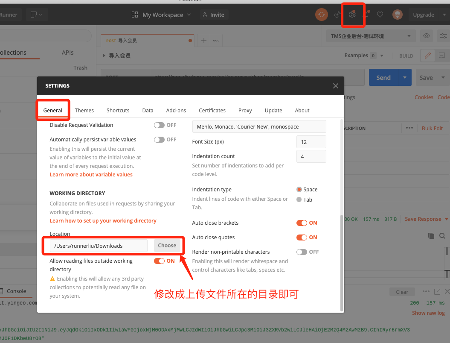Select the General settings tab
The width and height of the screenshot is (450, 343).
[52, 110]
